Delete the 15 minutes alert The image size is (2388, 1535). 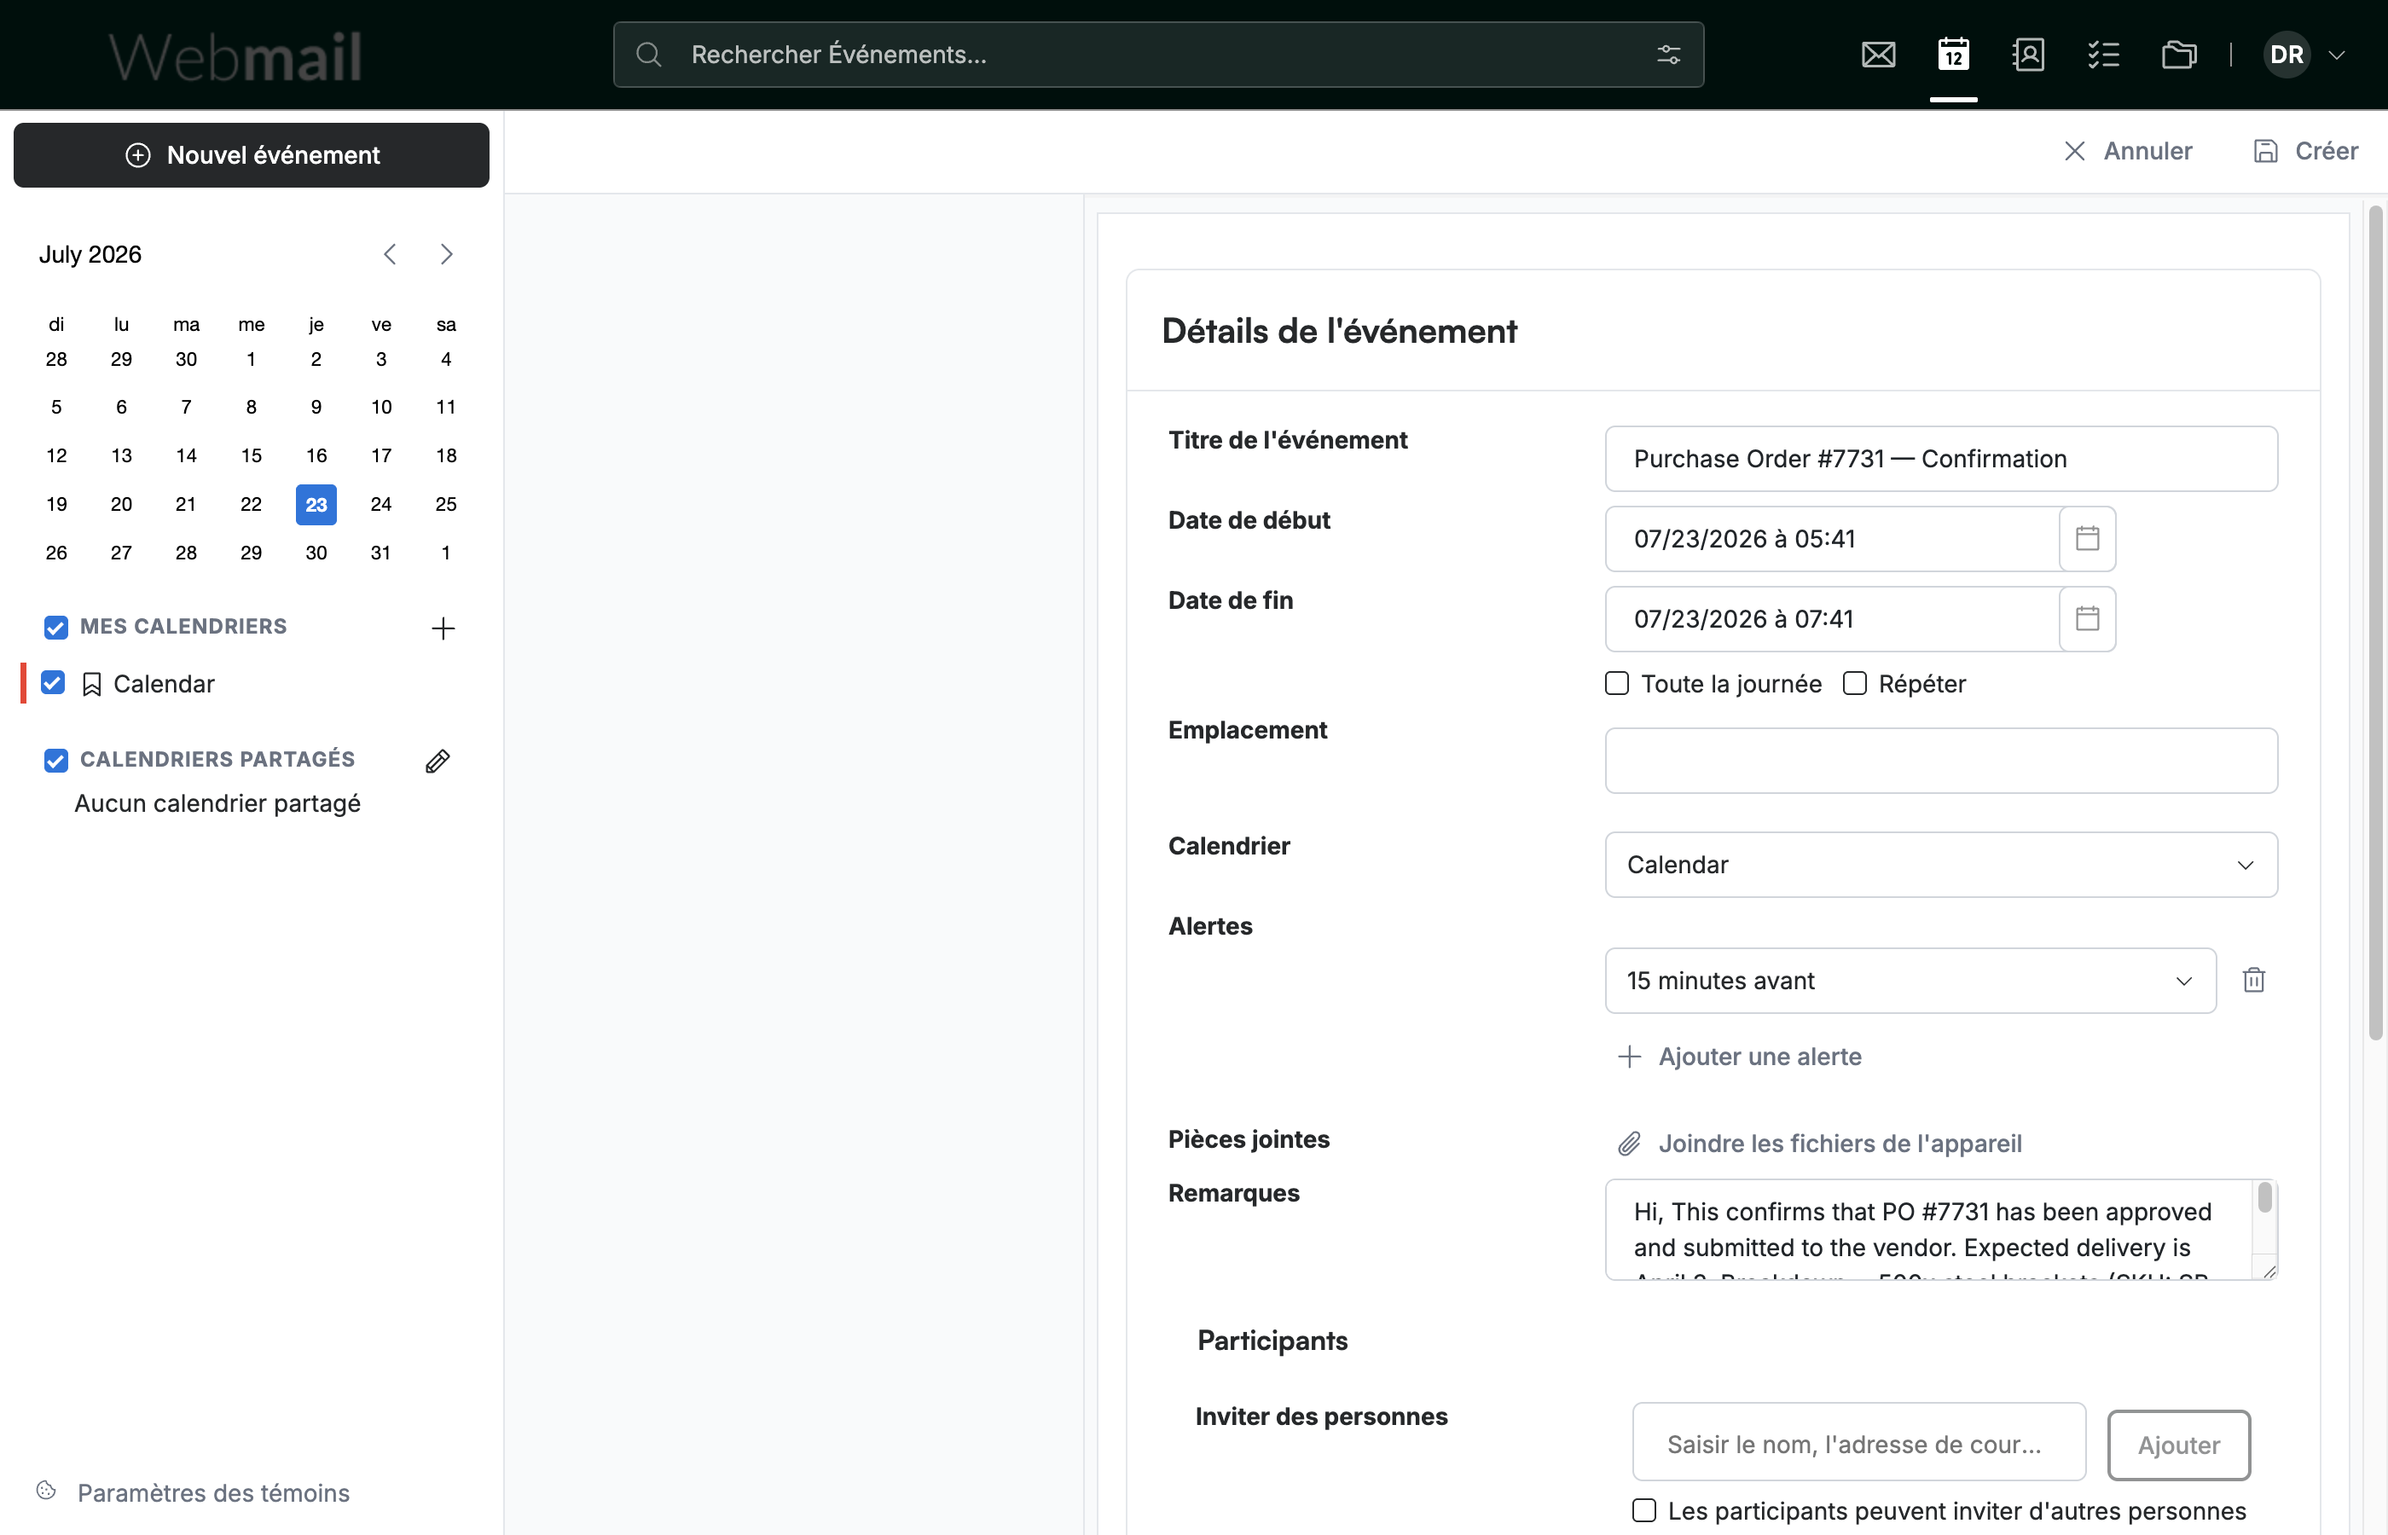coord(2253,981)
